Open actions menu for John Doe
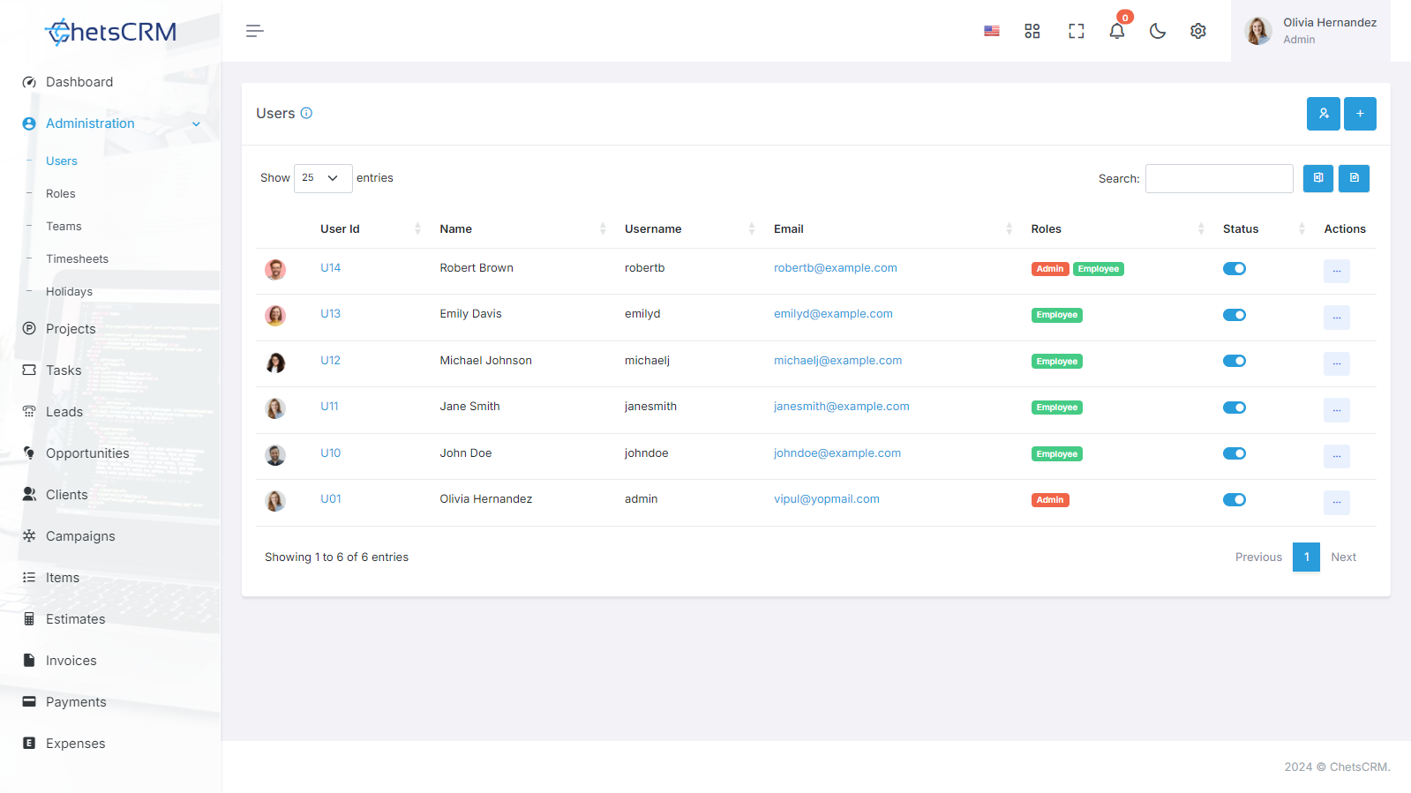The image size is (1411, 793). [x=1337, y=456]
